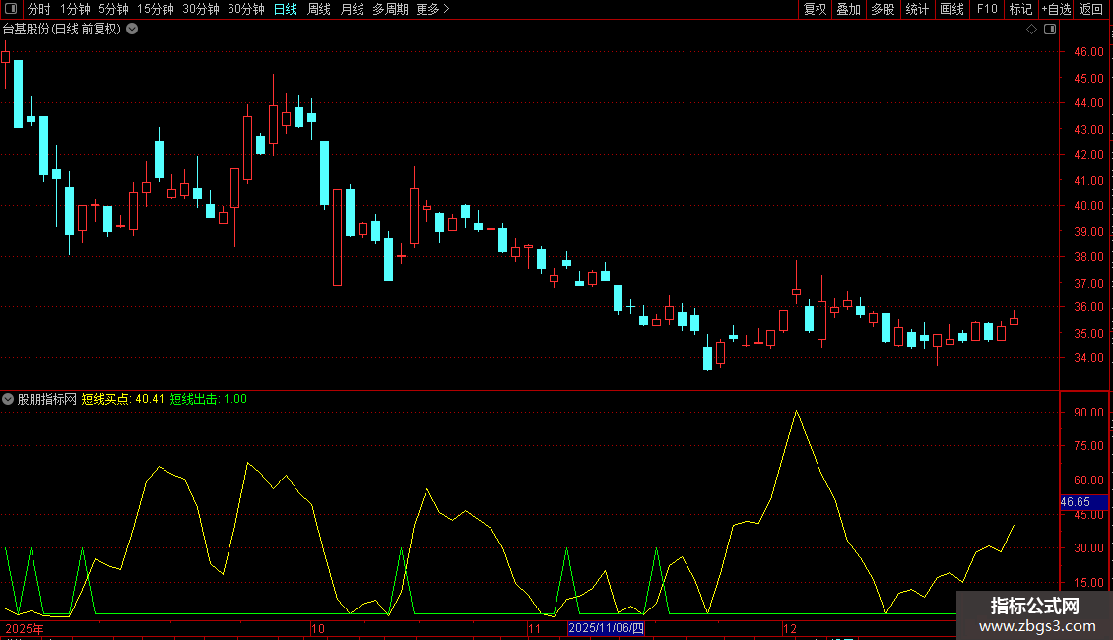Open the 多周期 multi-period view
Screen dimensions: 1113x640
pos(390,9)
